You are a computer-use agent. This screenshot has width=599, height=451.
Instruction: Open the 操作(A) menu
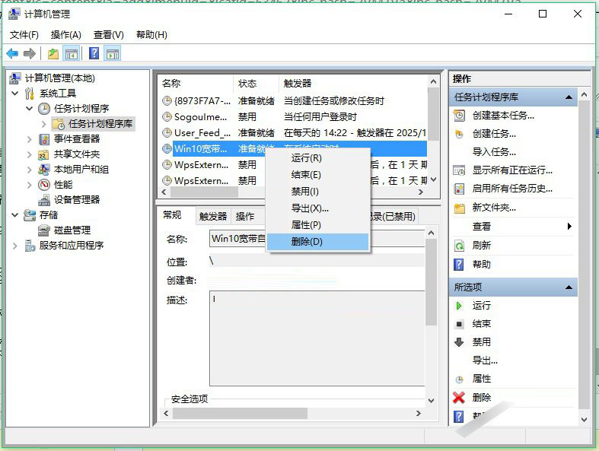(65, 35)
